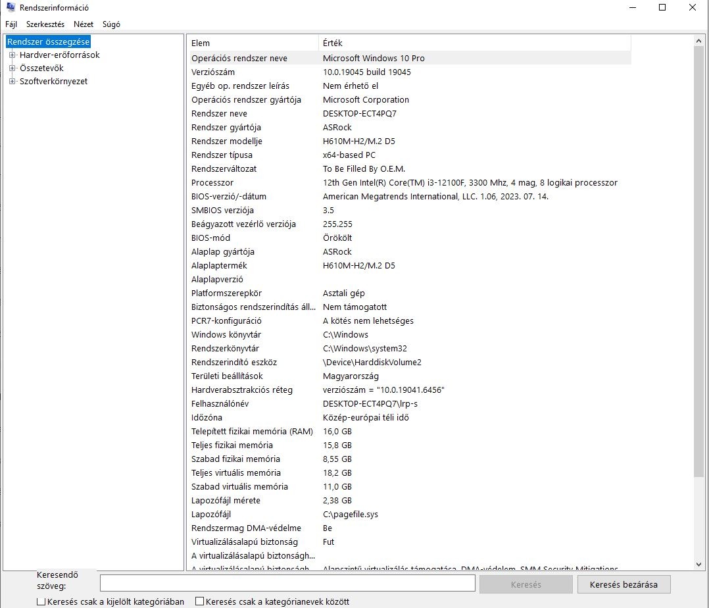Select the SMBIOS verziója row
The image size is (709, 608).
(409, 211)
